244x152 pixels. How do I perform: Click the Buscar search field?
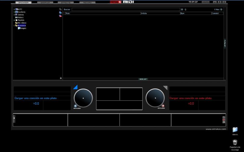pos(126,9)
